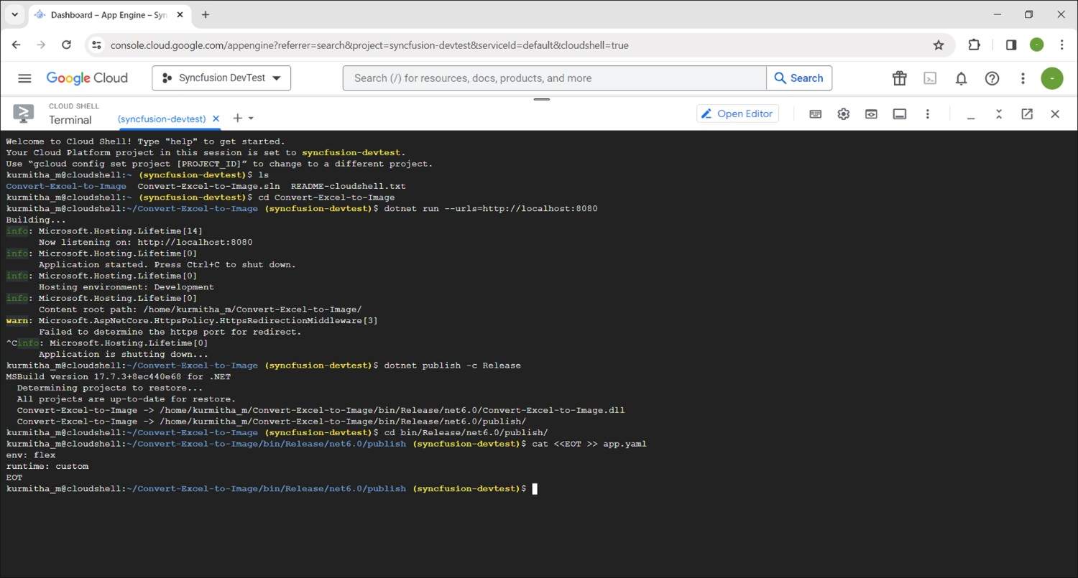Open Chrome profile avatar

tap(1036, 45)
